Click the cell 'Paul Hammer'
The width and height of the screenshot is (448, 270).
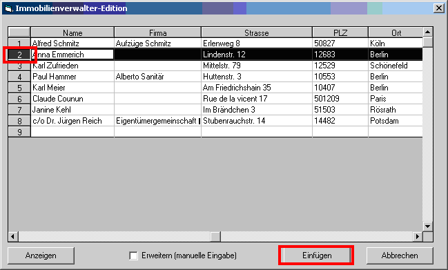point(72,77)
